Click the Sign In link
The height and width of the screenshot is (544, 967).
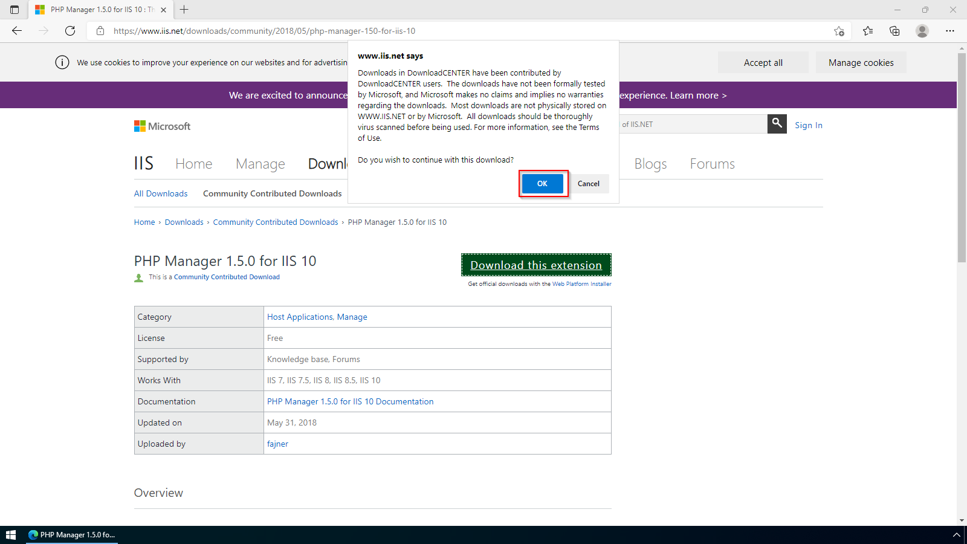(x=809, y=125)
